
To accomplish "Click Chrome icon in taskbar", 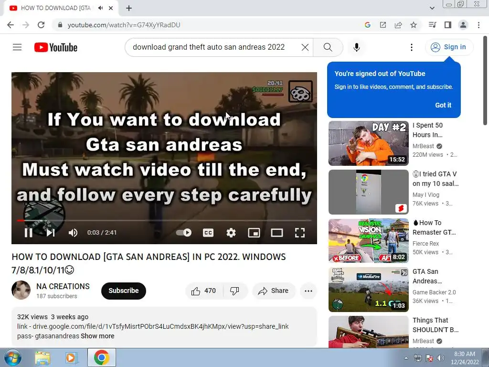I will [102, 357].
